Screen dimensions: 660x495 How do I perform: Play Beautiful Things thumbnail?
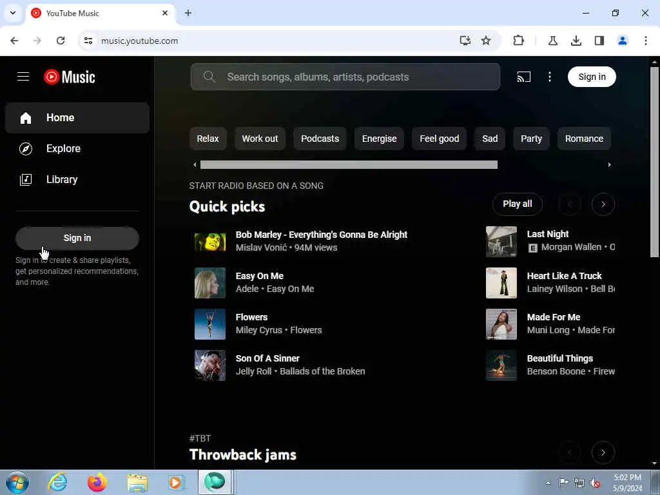(x=501, y=365)
